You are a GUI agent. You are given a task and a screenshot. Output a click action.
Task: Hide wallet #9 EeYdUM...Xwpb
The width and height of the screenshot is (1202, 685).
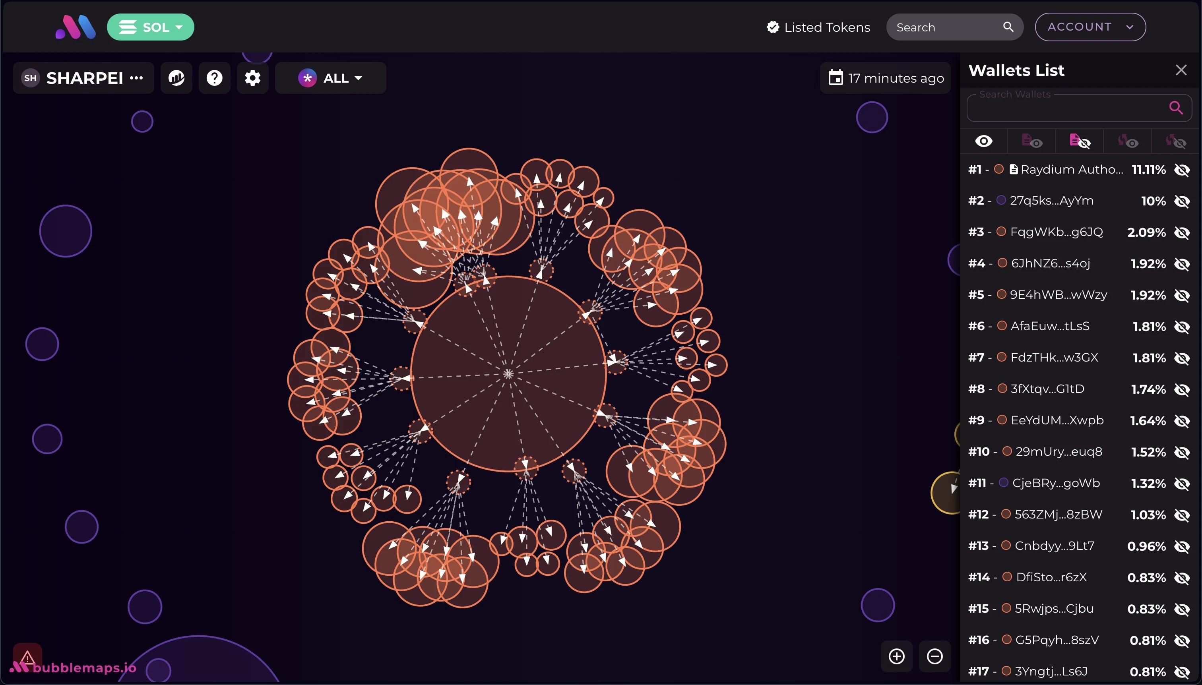[x=1182, y=420]
